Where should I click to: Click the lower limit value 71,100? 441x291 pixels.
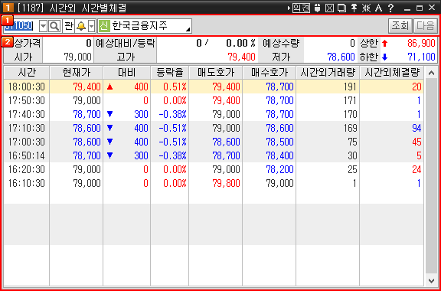point(421,57)
